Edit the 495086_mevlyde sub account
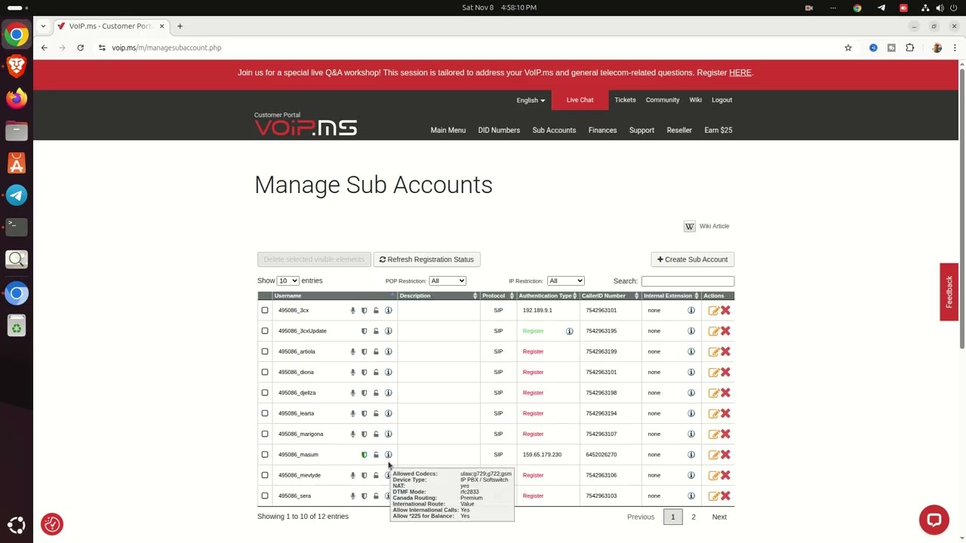Image resolution: width=966 pixels, height=543 pixels. click(x=713, y=475)
